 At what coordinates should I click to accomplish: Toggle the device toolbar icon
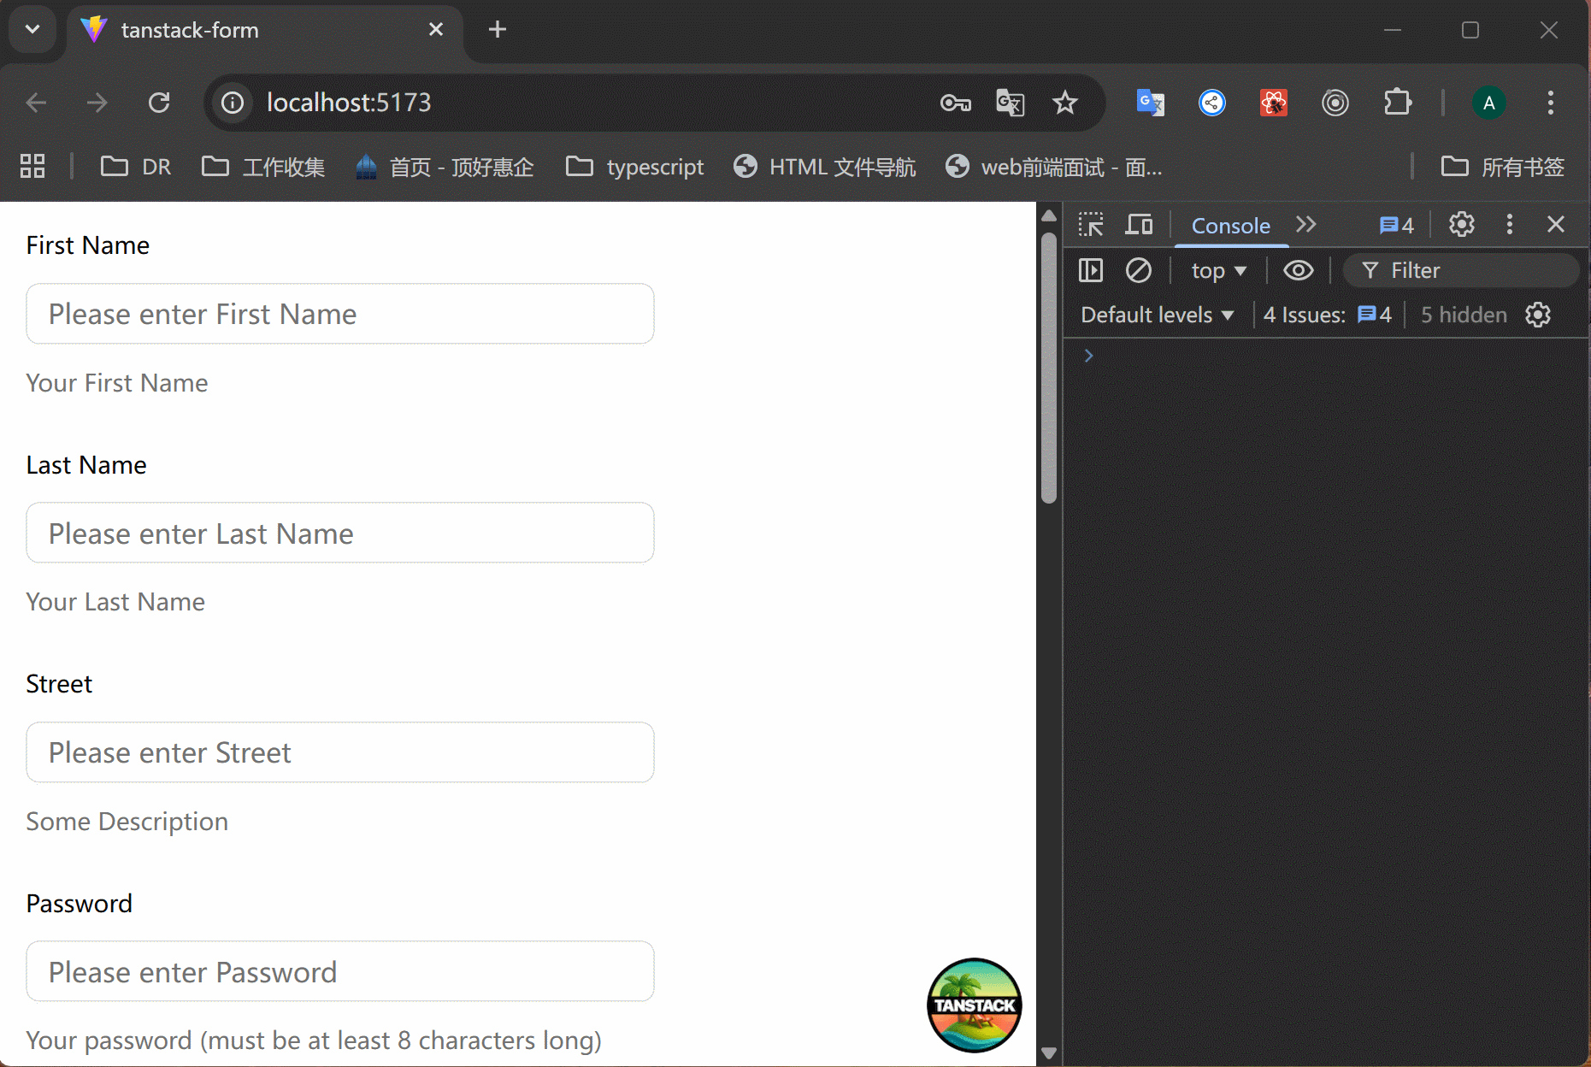(x=1139, y=225)
